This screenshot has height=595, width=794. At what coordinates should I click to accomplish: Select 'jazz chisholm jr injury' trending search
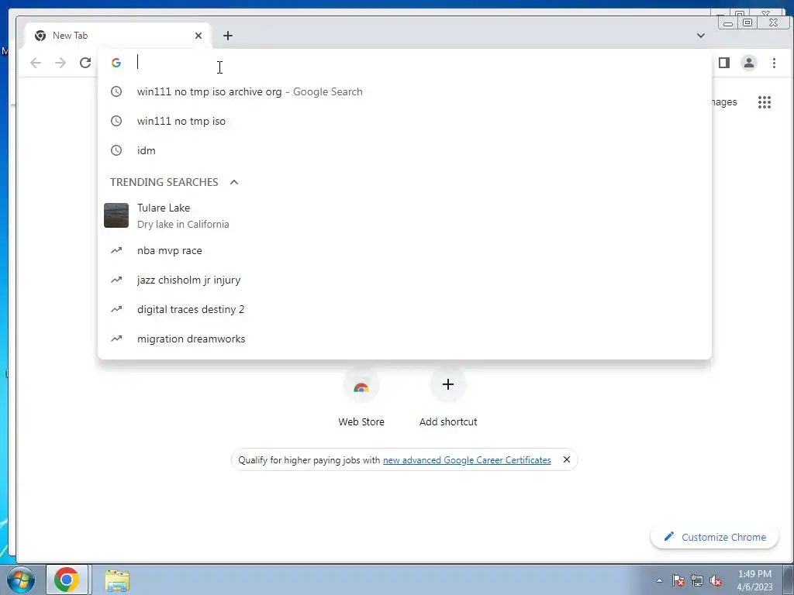405,280
